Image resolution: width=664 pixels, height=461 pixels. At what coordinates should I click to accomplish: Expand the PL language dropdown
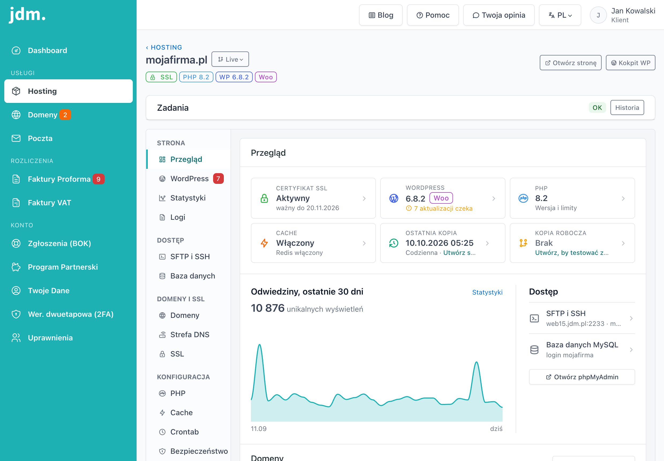(x=560, y=15)
